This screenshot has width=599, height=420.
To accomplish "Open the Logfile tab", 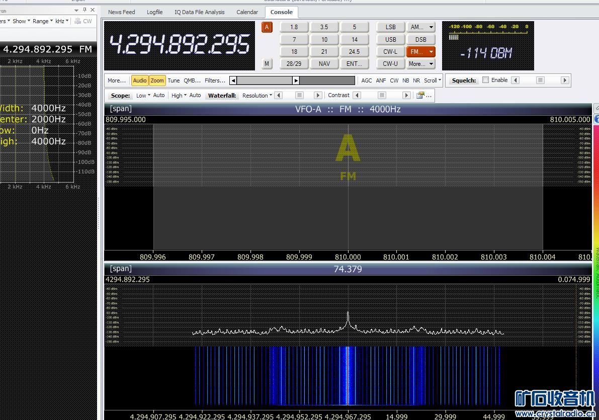I will click(155, 12).
